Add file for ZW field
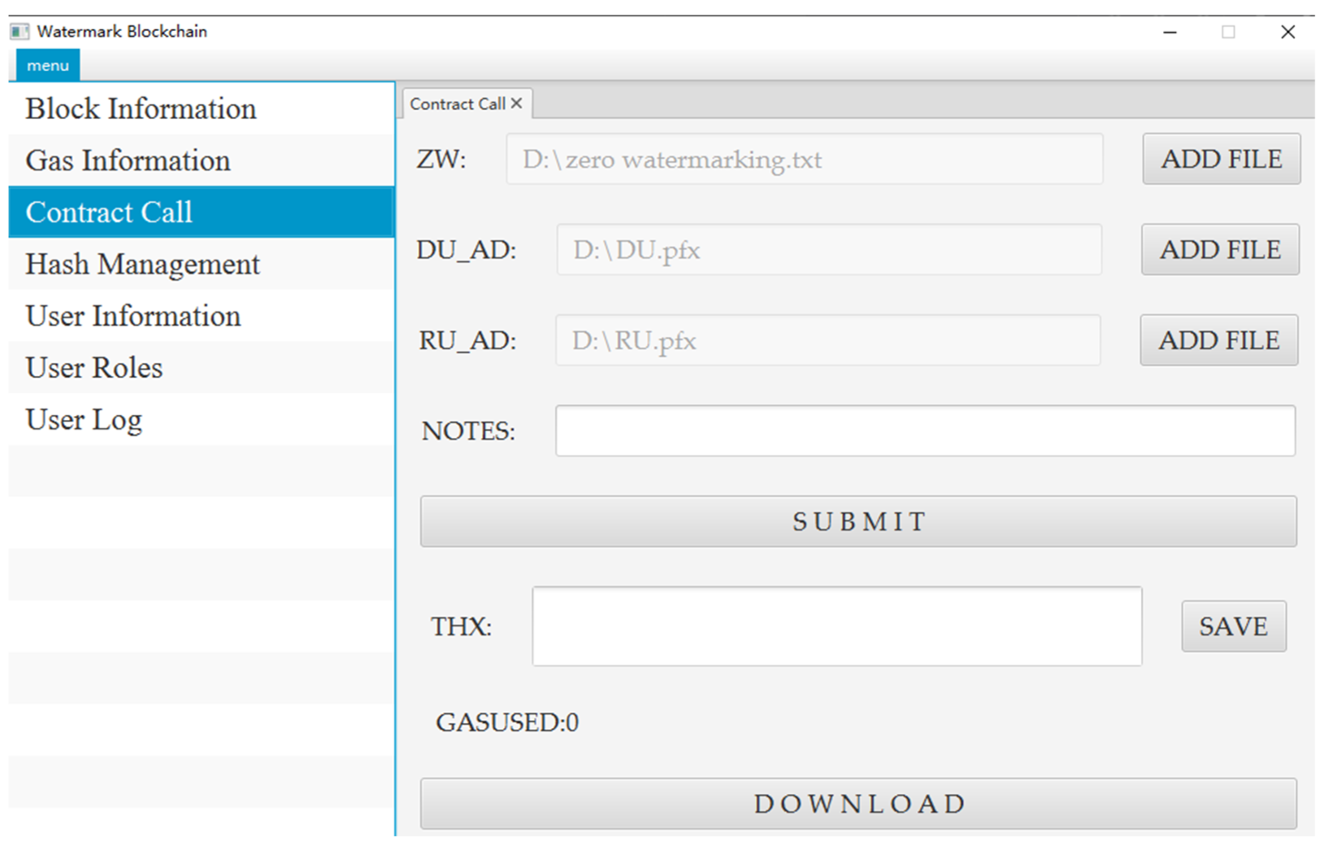This screenshot has height=852, width=1325. coord(1222,159)
